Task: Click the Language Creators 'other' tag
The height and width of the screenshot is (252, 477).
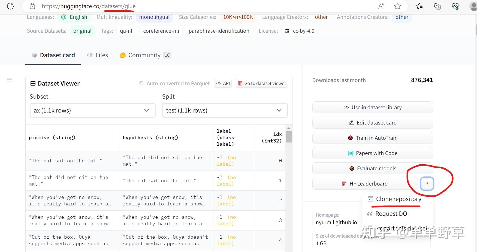Action: pos(321,17)
